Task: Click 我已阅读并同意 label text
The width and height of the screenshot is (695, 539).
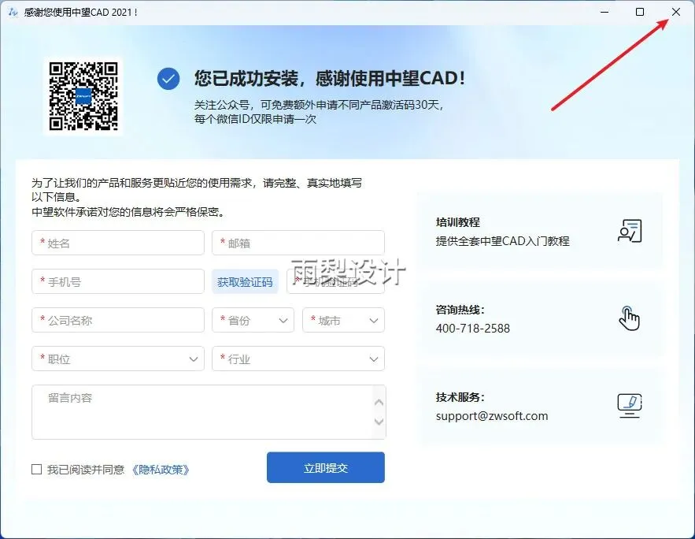Action: (x=86, y=470)
